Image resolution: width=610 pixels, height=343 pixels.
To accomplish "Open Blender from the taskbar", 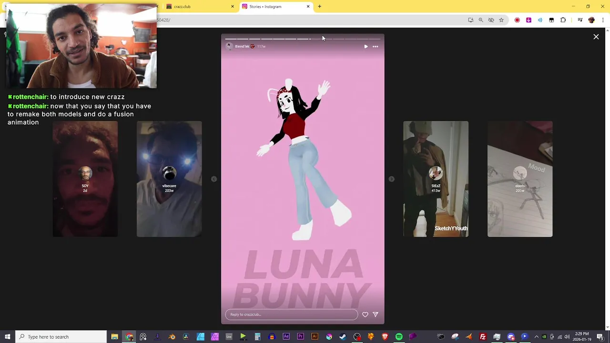I will tap(172, 337).
